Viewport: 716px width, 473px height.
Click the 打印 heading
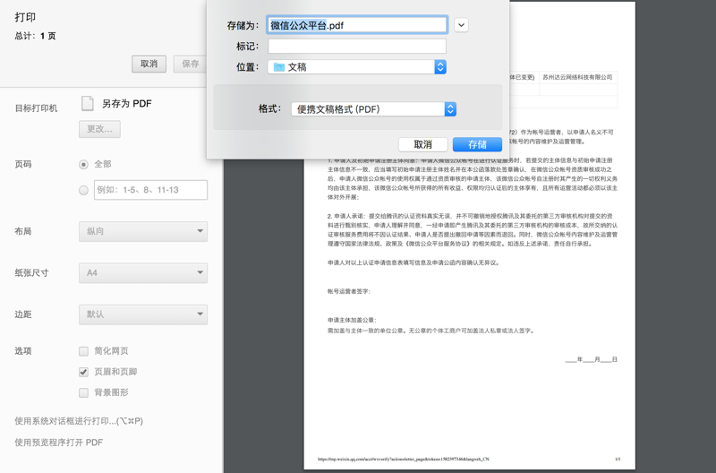(25, 17)
